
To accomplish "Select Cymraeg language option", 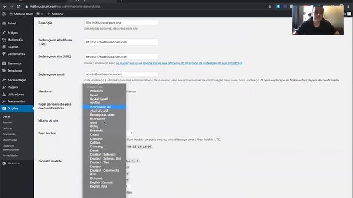I will (x=96, y=147).
